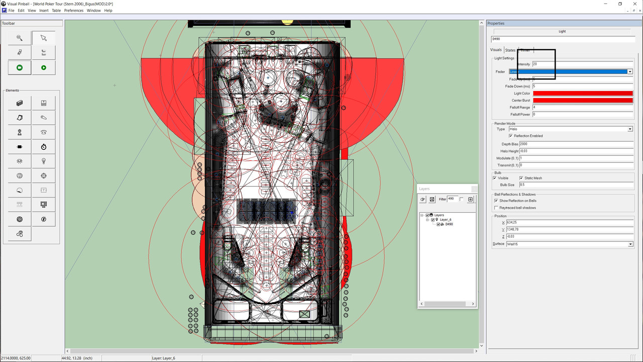643x362 pixels.
Task: Select the Magnify zoom tool
Action: pyautogui.click(x=20, y=38)
